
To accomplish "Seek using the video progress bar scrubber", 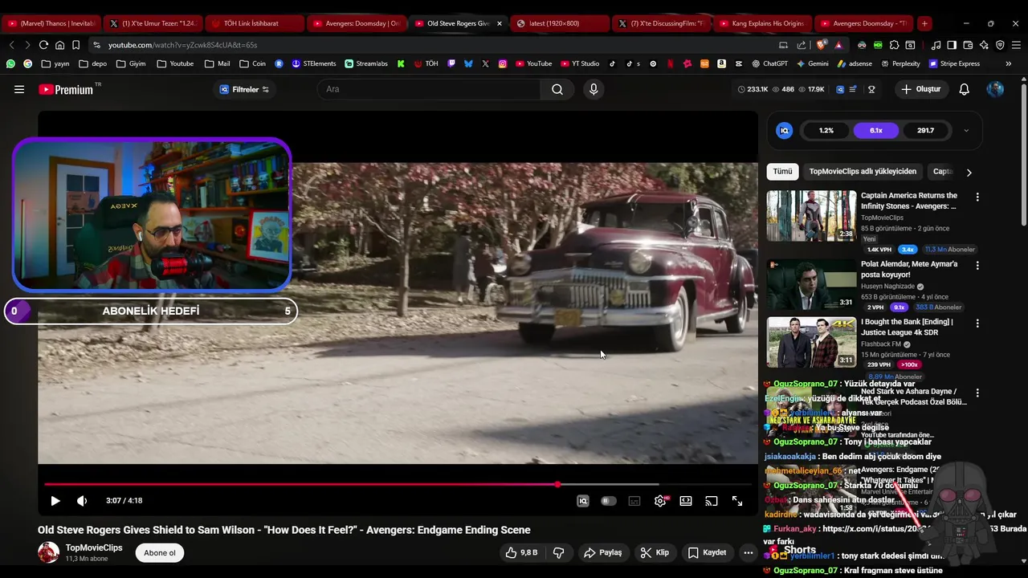I will tap(557, 484).
